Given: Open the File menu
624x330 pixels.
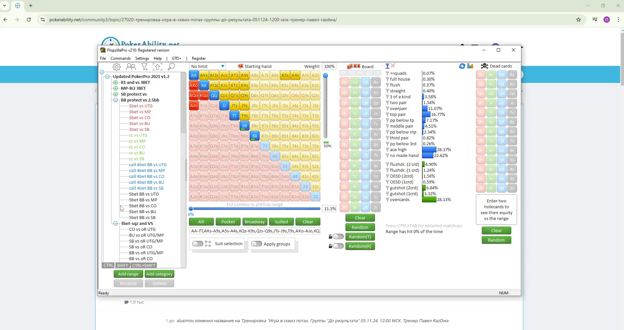Looking at the screenshot, I should point(103,58).
